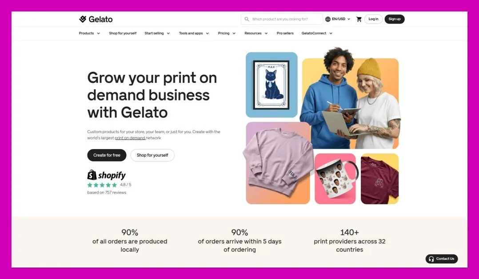Select the Pro sellers menu item

click(285, 33)
